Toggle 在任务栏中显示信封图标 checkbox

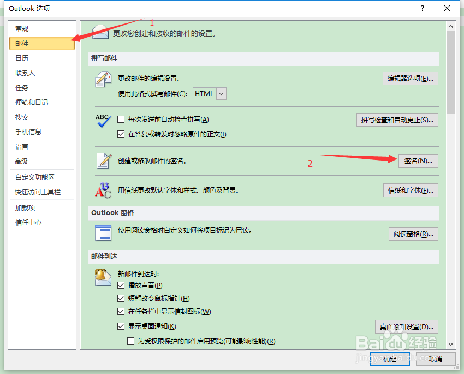[121, 311]
